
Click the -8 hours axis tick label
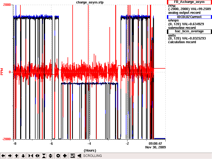point(15,143)
